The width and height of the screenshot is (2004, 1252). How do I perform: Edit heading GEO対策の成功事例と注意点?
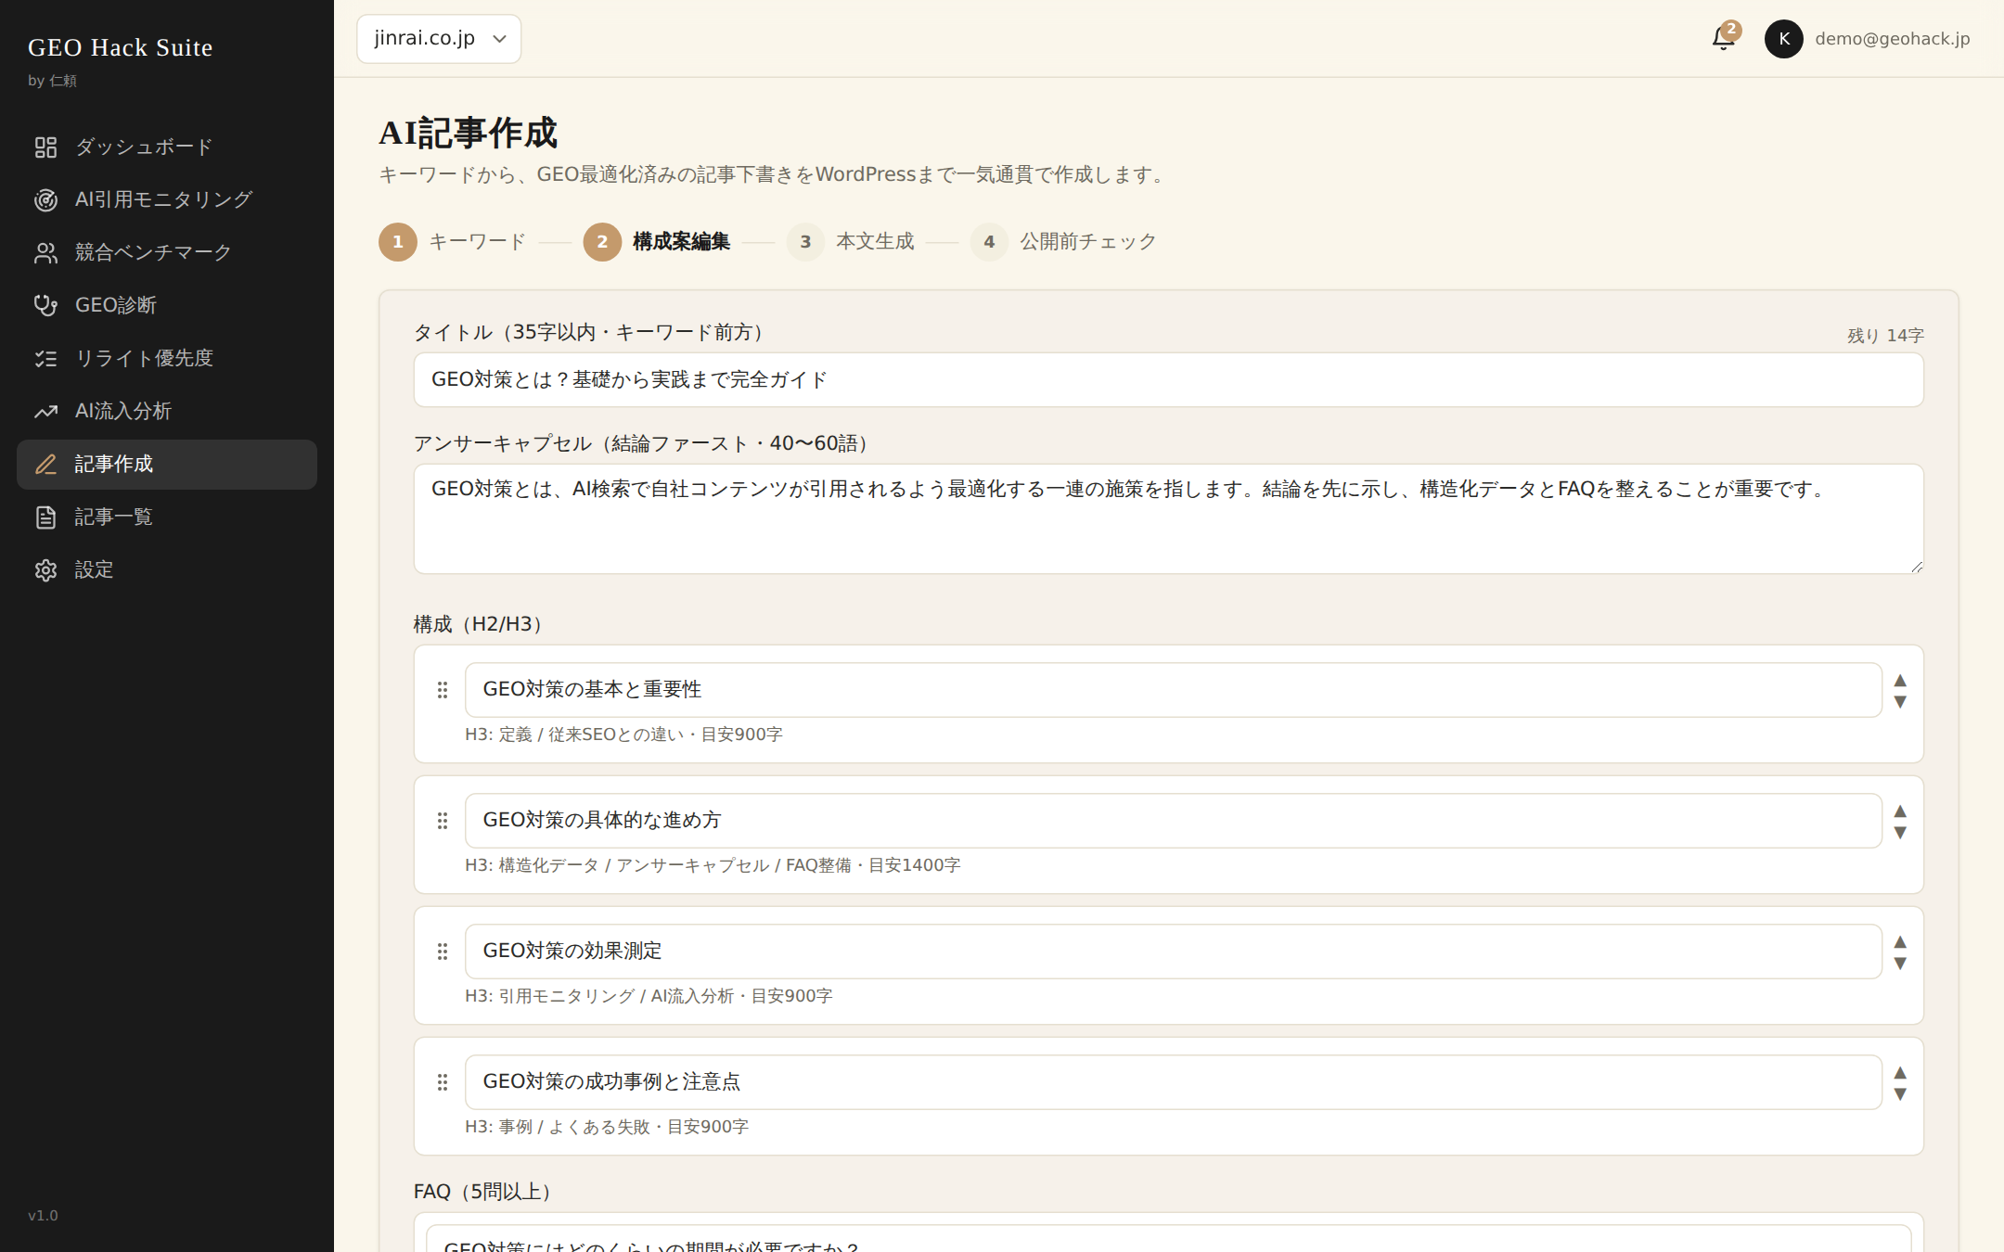coord(1174,1082)
